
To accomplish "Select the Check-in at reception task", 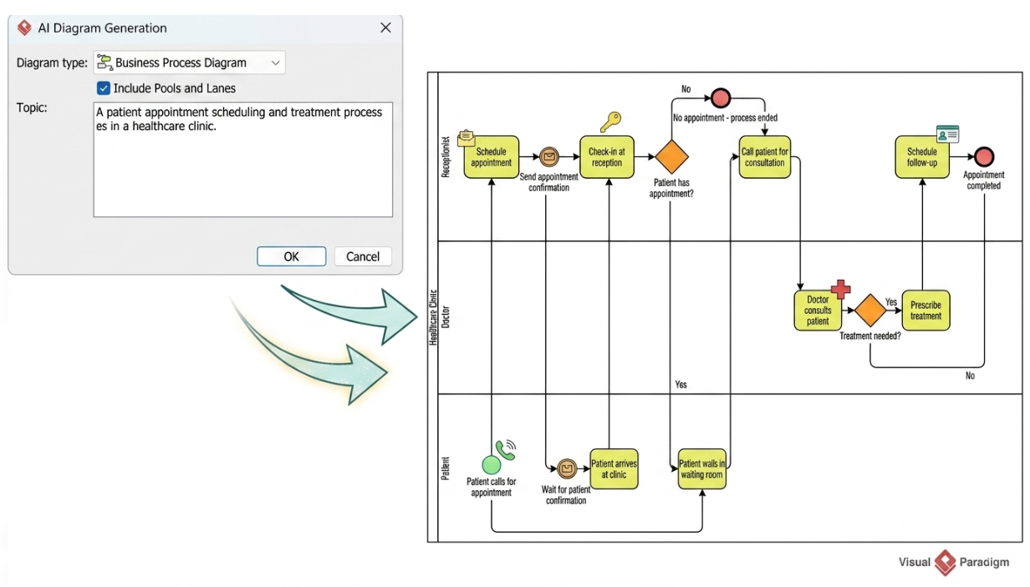I will 607,157.
